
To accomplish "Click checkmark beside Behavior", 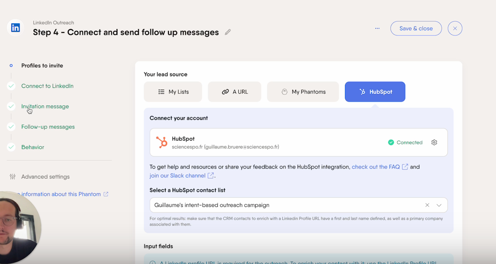I will tap(11, 147).
